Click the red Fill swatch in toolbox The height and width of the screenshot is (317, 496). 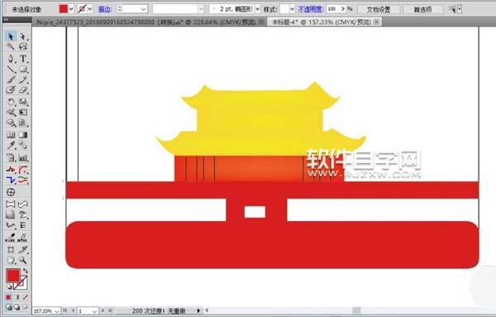(x=13, y=276)
